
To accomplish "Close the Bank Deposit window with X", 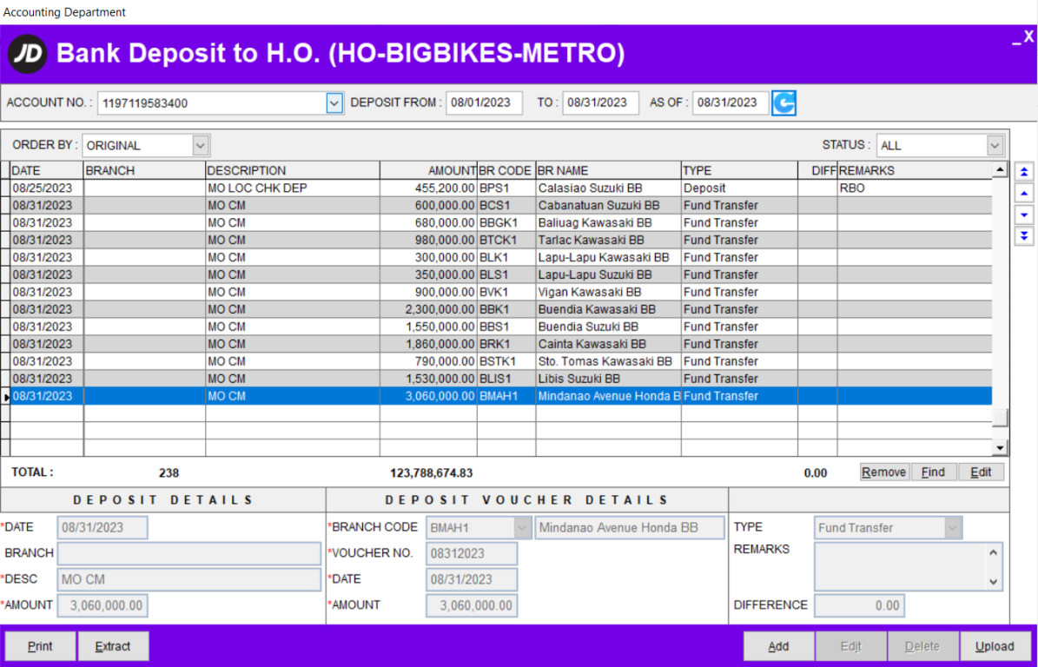I will pyautogui.click(x=1028, y=37).
